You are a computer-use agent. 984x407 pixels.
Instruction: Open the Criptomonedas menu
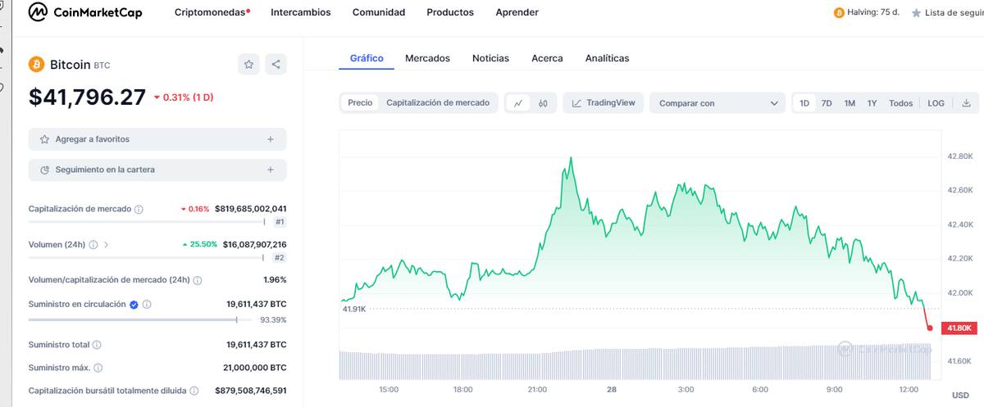212,12
